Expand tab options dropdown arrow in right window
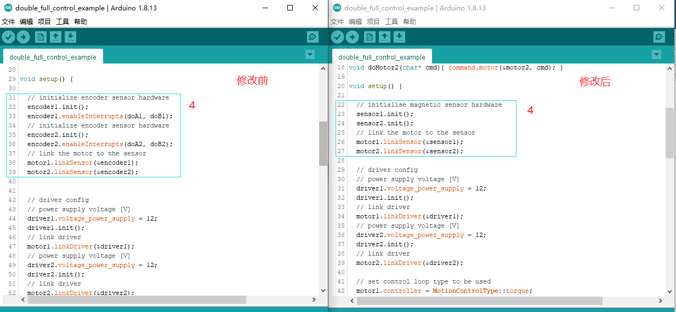676x312 pixels. pos(656,55)
